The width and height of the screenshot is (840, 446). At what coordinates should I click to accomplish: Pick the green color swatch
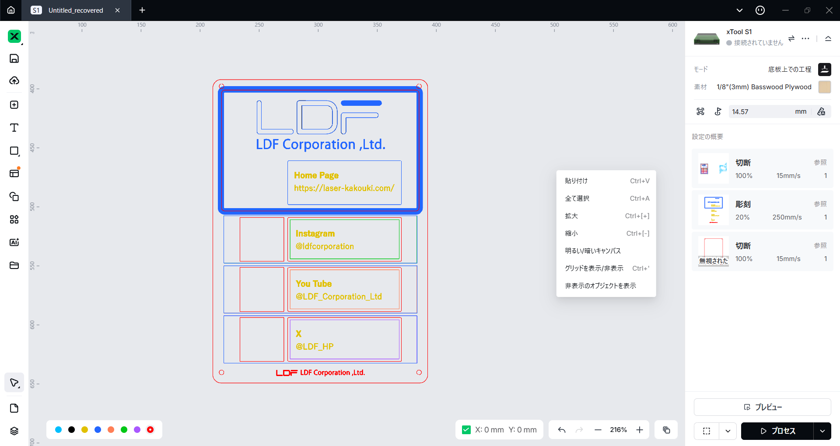pyautogui.click(x=124, y=430)
